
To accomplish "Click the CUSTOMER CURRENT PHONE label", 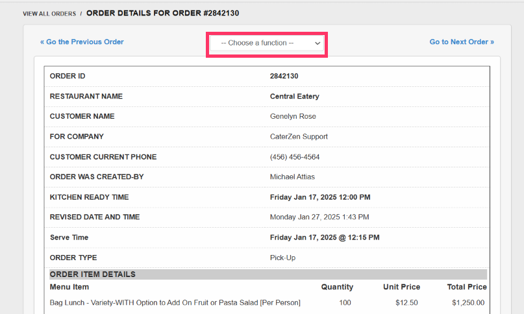I will [103, 157].
